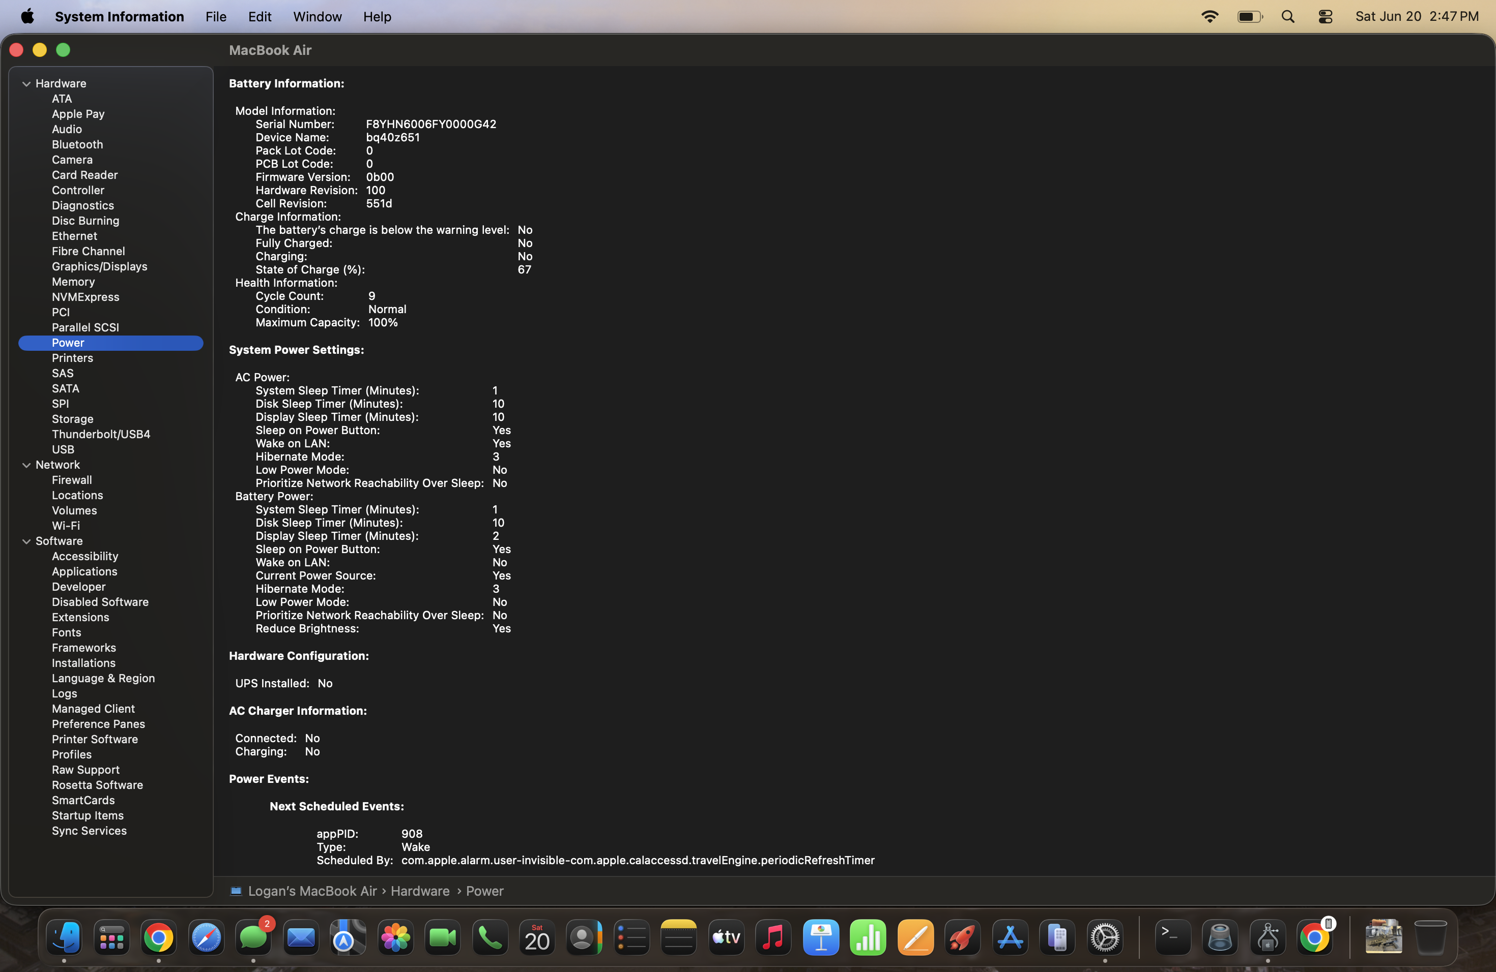Click the battery status icon
This screenshot has width=1496, height=972.
point(1250,16)
